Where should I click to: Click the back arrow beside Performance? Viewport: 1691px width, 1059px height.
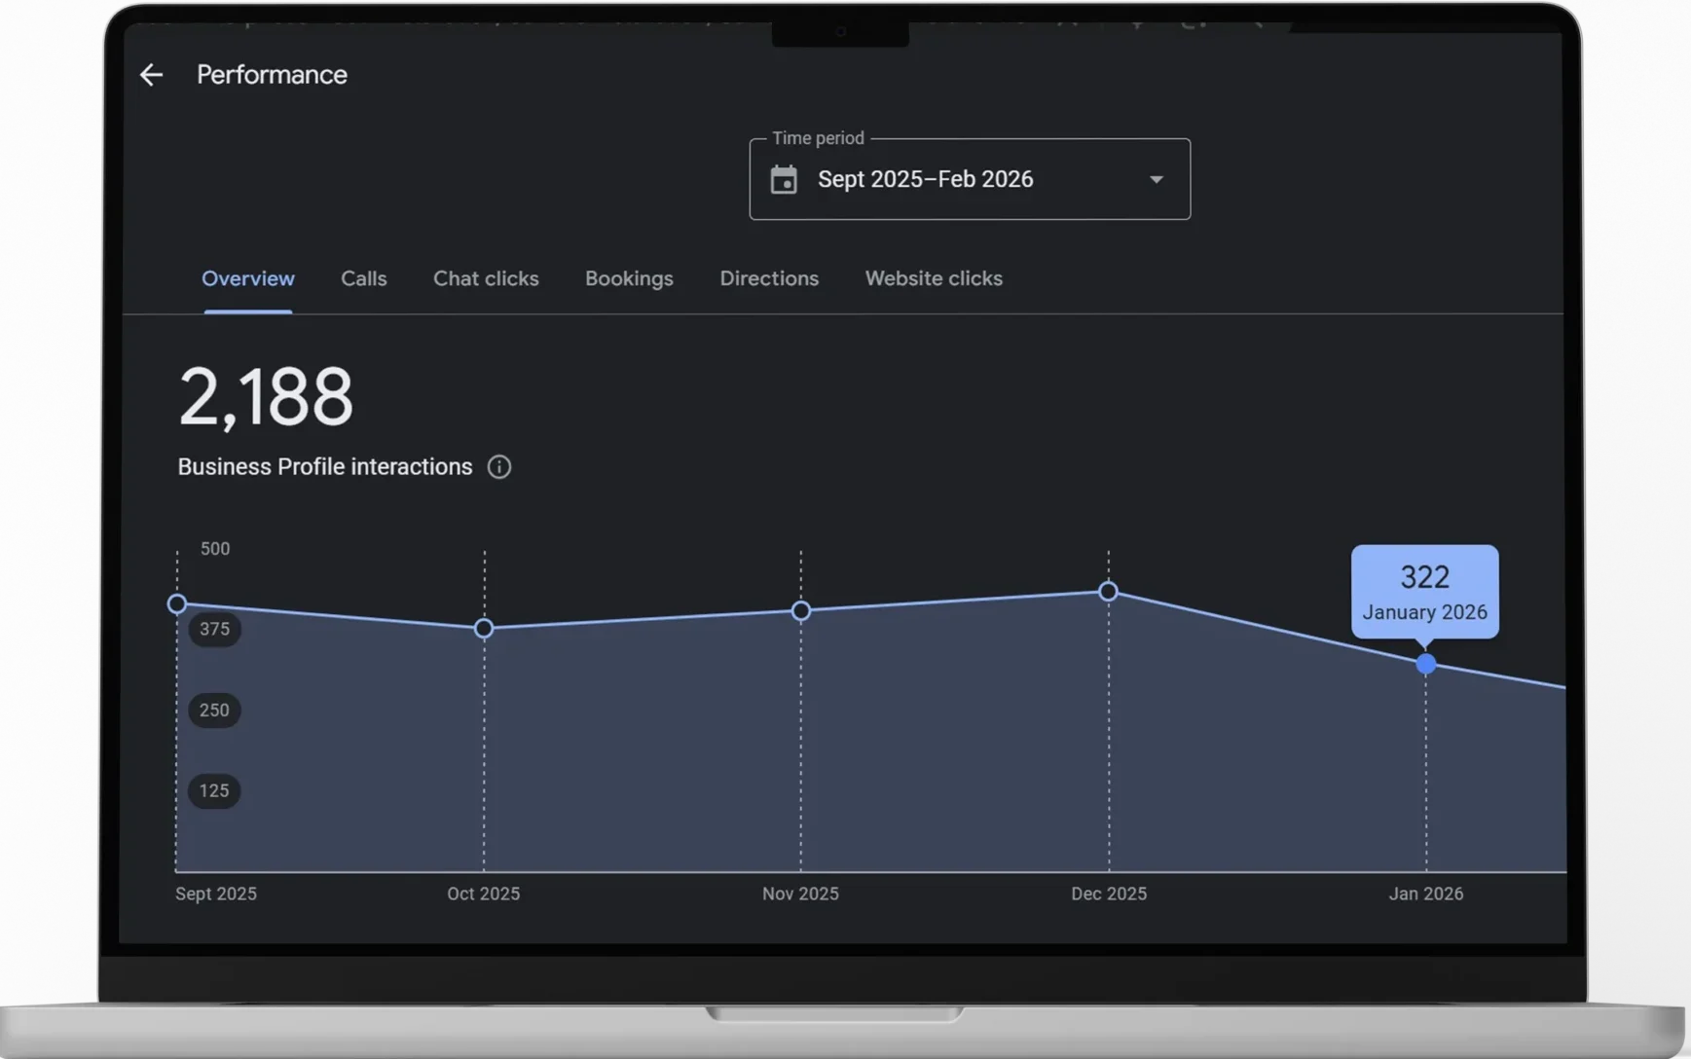pyautogui.click(x=151, y=75)
